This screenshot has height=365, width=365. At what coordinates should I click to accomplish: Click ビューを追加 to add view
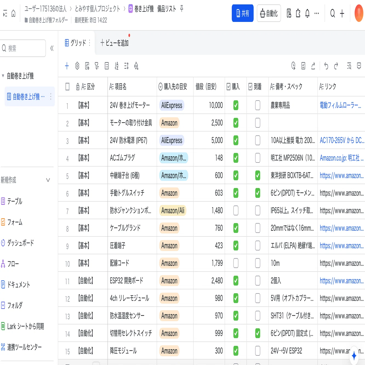(x=114, y=43)
